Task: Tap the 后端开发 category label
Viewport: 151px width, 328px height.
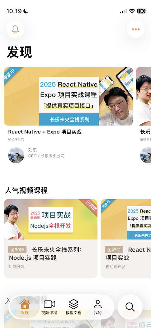Action: [x=17, y=267]
